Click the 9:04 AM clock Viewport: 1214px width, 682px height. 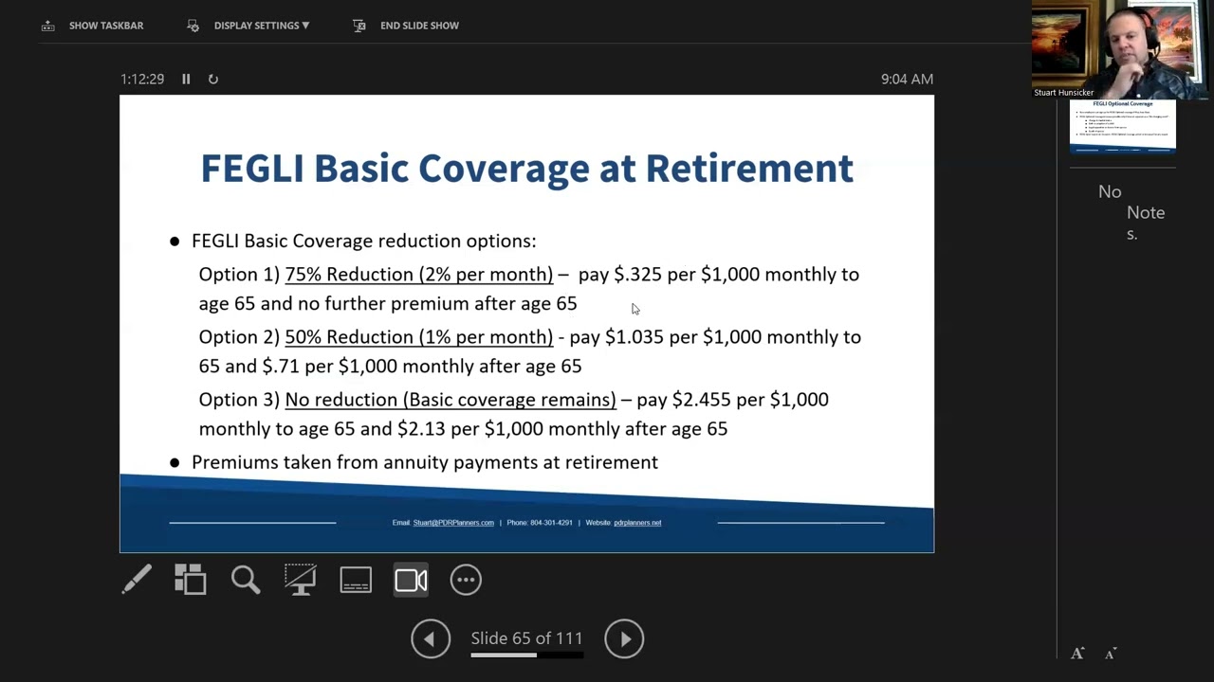[x=907, y=79]
